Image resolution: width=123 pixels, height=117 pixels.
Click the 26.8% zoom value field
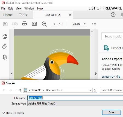[77, 24]
